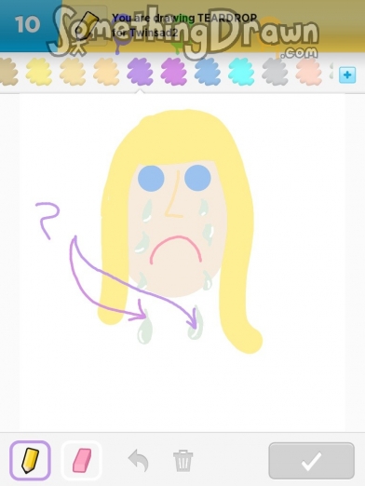Select the pink eraser tool

click(82, 460)
